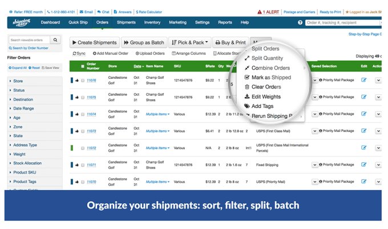
Task: Edit order 11073 with pencil icon
Action: tap(363, 131)
